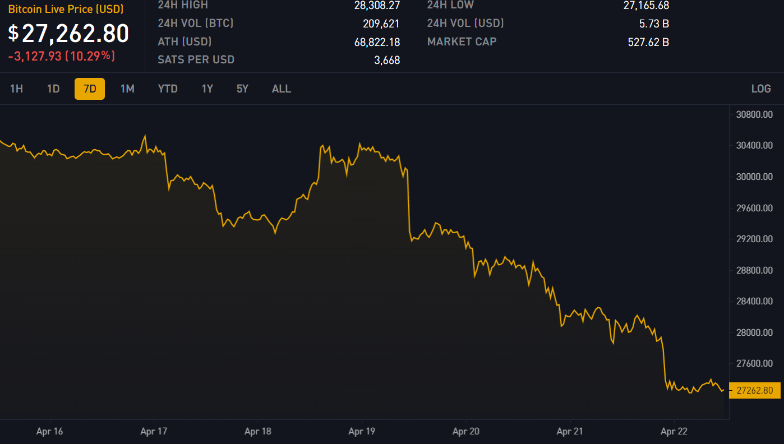Click the MARKET CAP value 527.62 B

648,41
